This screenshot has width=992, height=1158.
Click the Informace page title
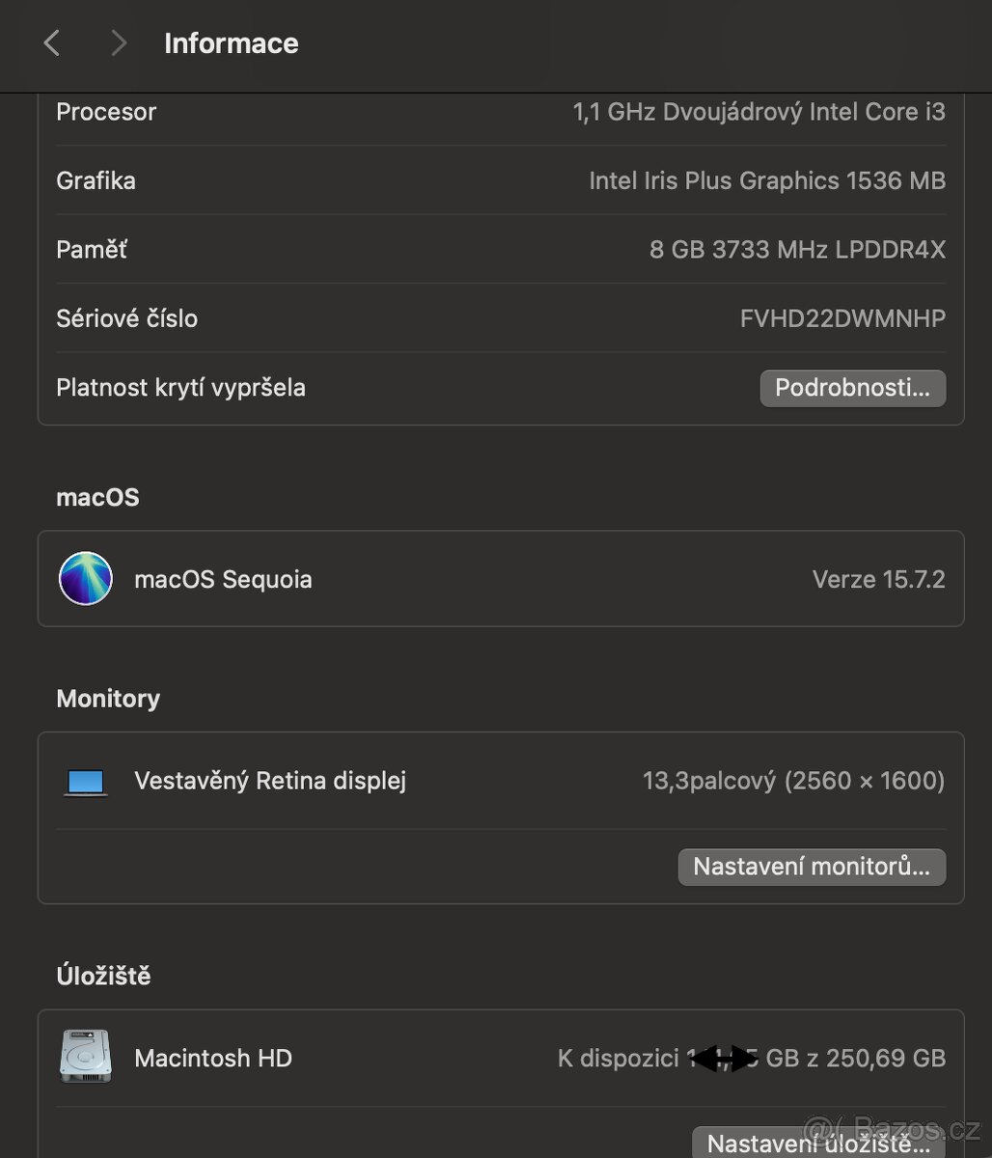click(231, 43)
